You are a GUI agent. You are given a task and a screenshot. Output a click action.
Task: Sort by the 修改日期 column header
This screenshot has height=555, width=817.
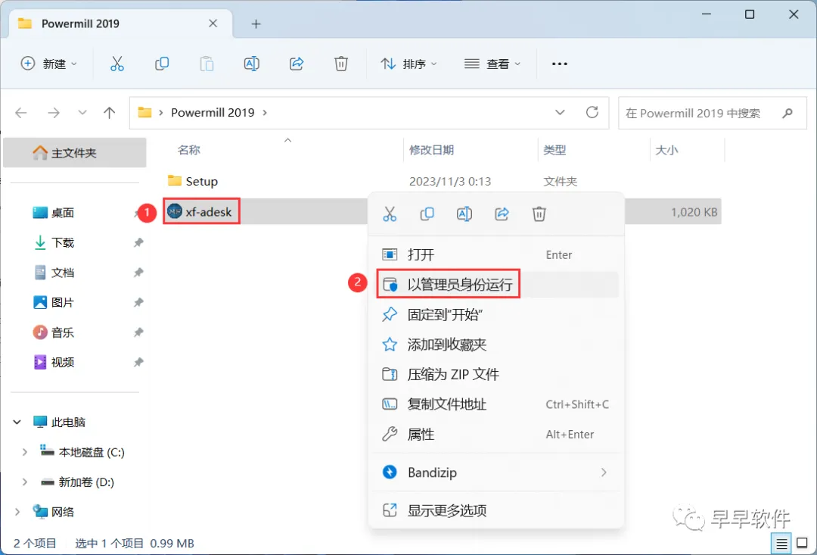[x=431, y=150]
